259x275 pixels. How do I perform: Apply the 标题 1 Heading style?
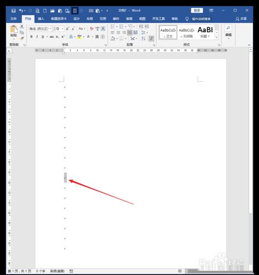[x=205, y=32]
